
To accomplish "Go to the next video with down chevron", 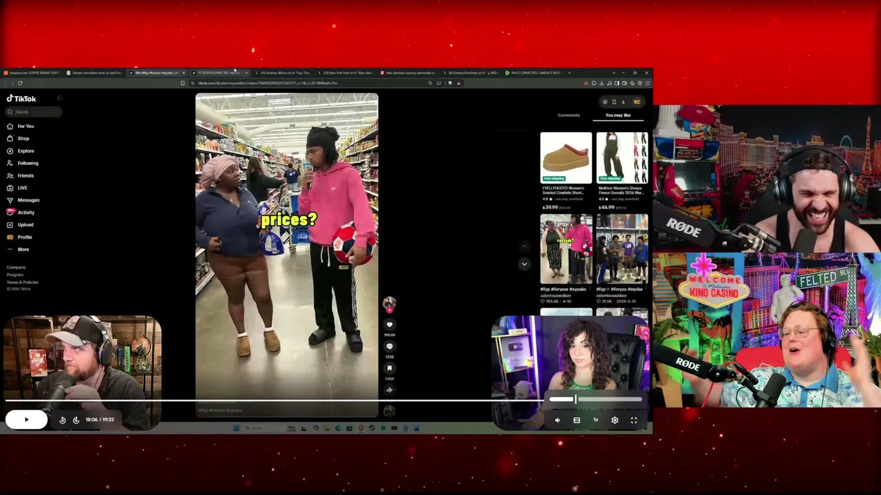I will [x=524, y=264].
